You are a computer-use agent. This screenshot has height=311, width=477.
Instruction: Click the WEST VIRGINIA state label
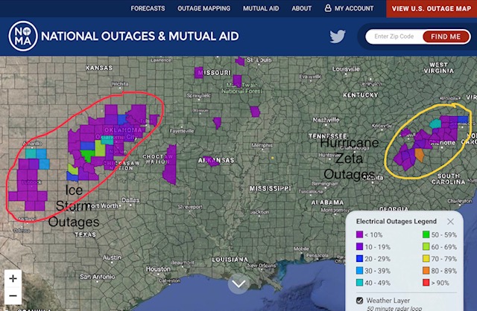[x=439, y=68]
